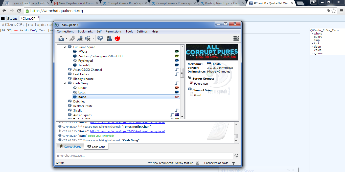The width and height of the screenshot is (345, 172).
Task: Click the ignore option in webchat nick menu
Action: coord(318,53)
